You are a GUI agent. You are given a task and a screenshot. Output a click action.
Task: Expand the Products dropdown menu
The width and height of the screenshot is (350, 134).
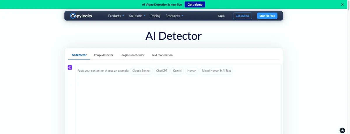point(116,16)
